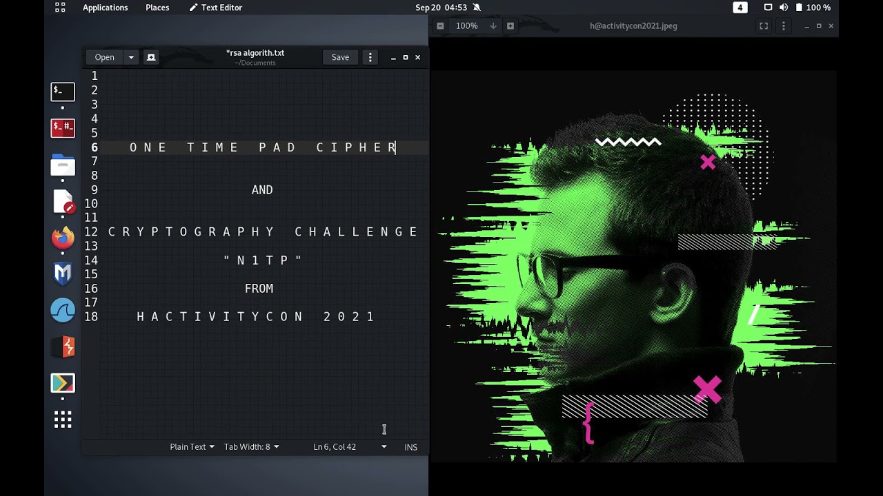
Task: Open Metasploit from the dock
Action: click(x=63, y=274)
